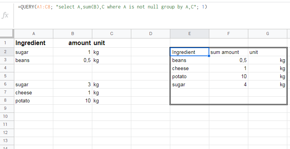The width and height of the screenshot is (290, 149).
Task: Click '1' sum cell in column F
Action: [229, 68]
